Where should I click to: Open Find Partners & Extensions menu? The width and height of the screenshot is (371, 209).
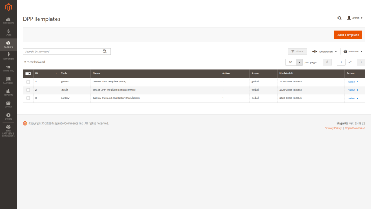tap(8, 131)
